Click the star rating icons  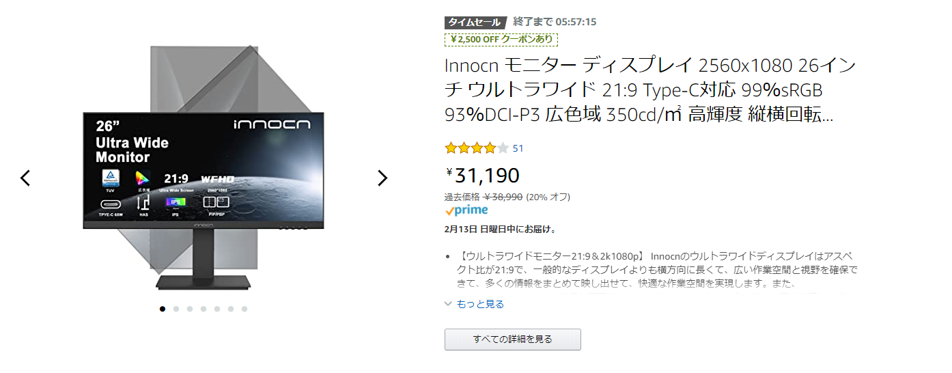click(476, 148)
